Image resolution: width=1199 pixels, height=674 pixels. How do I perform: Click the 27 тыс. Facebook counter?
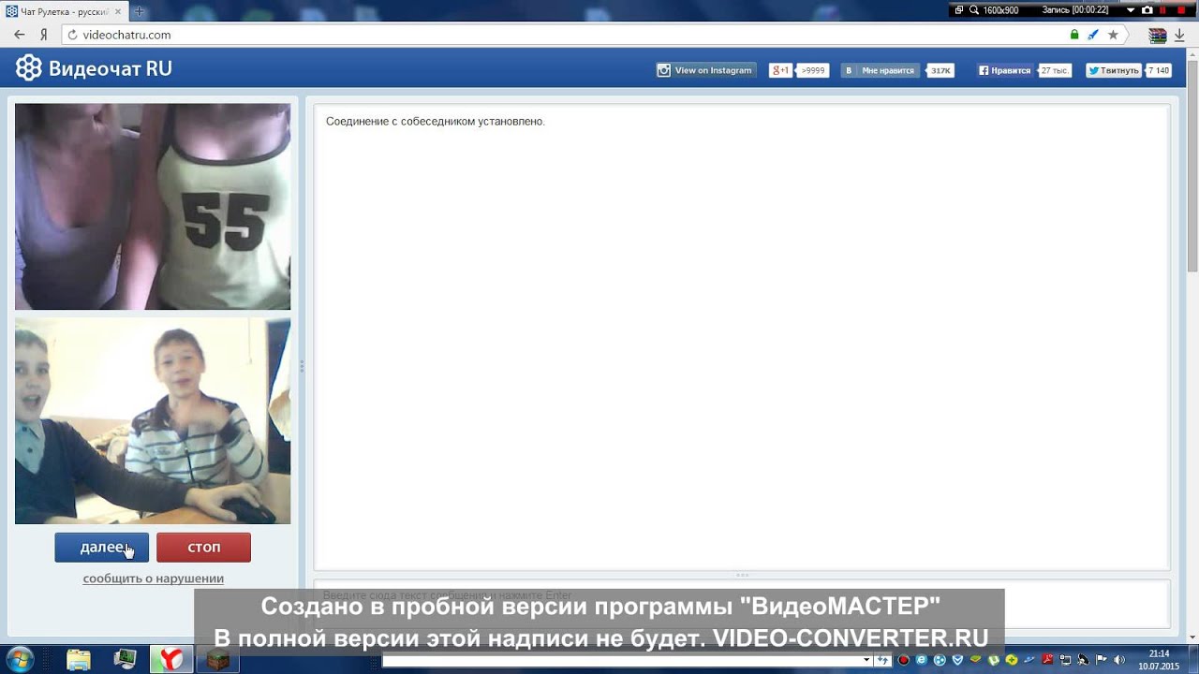(x=1054, y=70)
